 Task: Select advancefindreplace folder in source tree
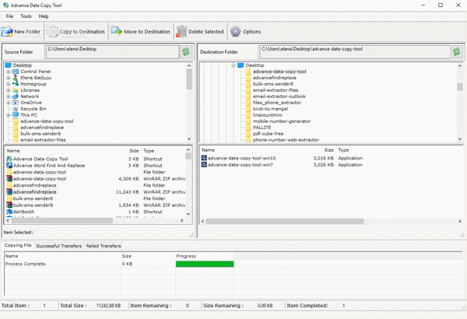[x=42, y=128]
